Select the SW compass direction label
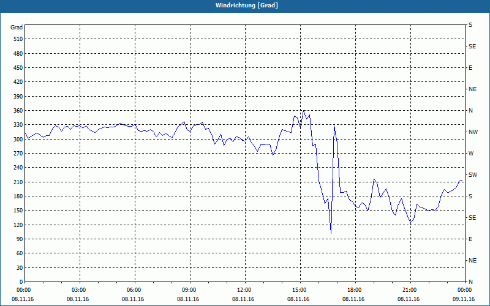The height and width of the screenshot is (306, 490). pos(473,175)
